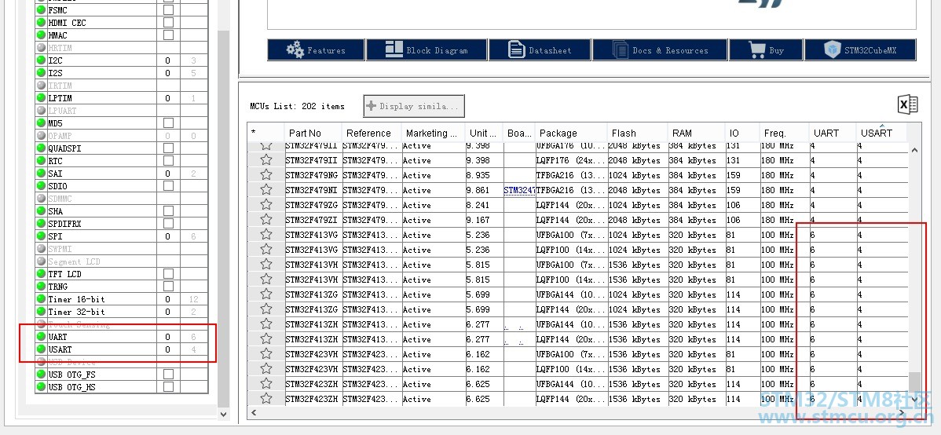Open the Features view
This screenshot has height=435, width=941.
316,49
